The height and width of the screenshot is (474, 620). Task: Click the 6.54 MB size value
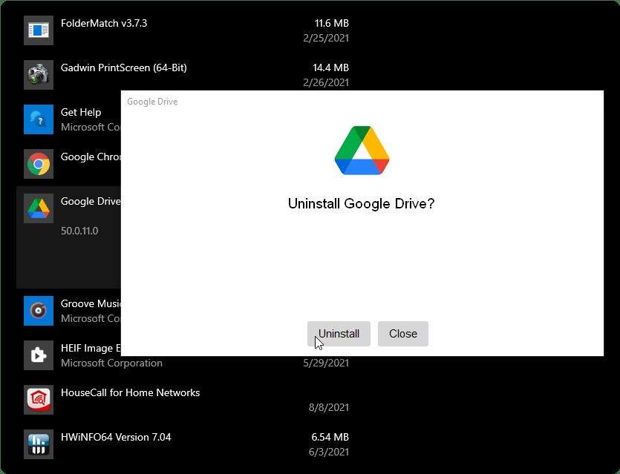click(x=330, y=437)
